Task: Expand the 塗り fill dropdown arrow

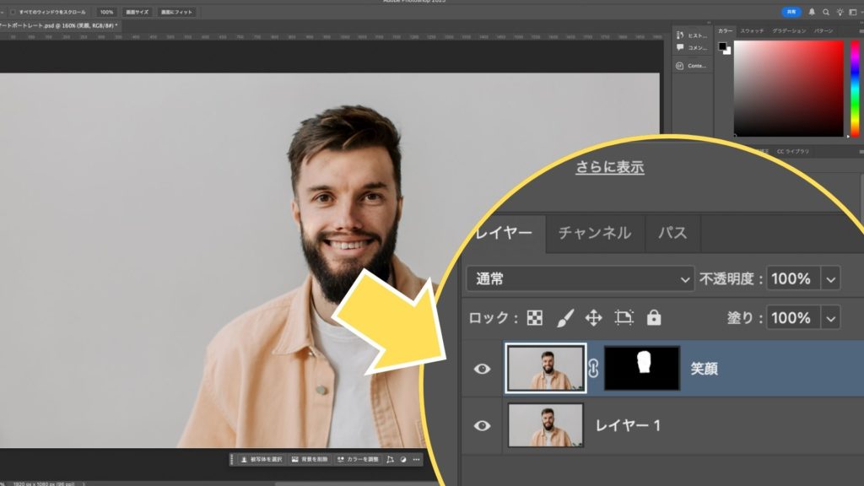Action: 831,318
